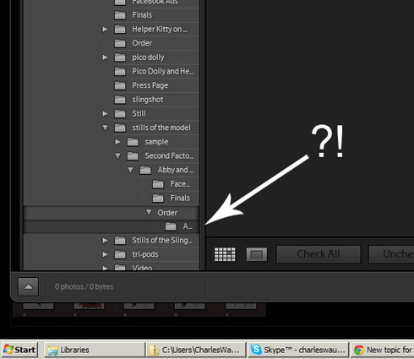The width and height of the screenshot is (414, 359).
Task: Open Skype from the taskbar
Action: point(298,350)
